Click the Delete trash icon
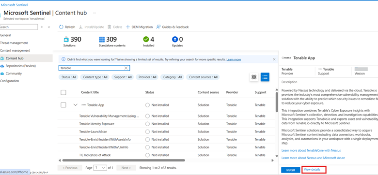Image resolution: width=378 pixels, height=175 pixels. tap(110, 27)
